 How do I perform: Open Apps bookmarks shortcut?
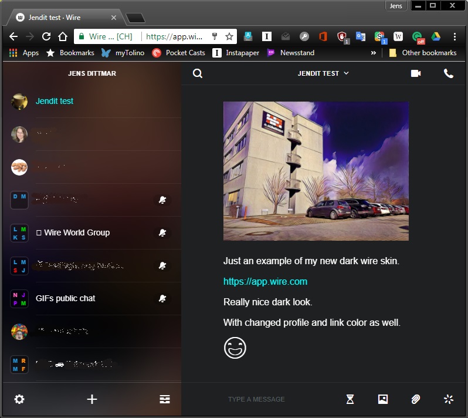24,53
